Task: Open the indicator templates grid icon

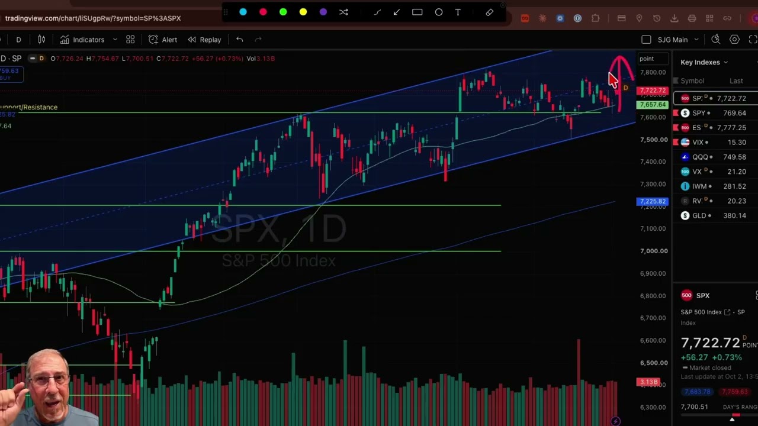Action: click(x=130, y=40)
